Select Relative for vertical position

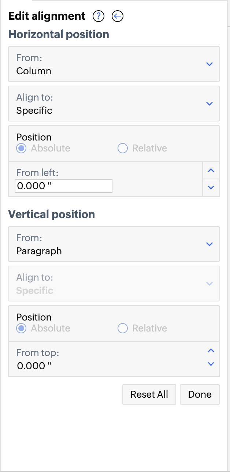click(x=122, y=328)
